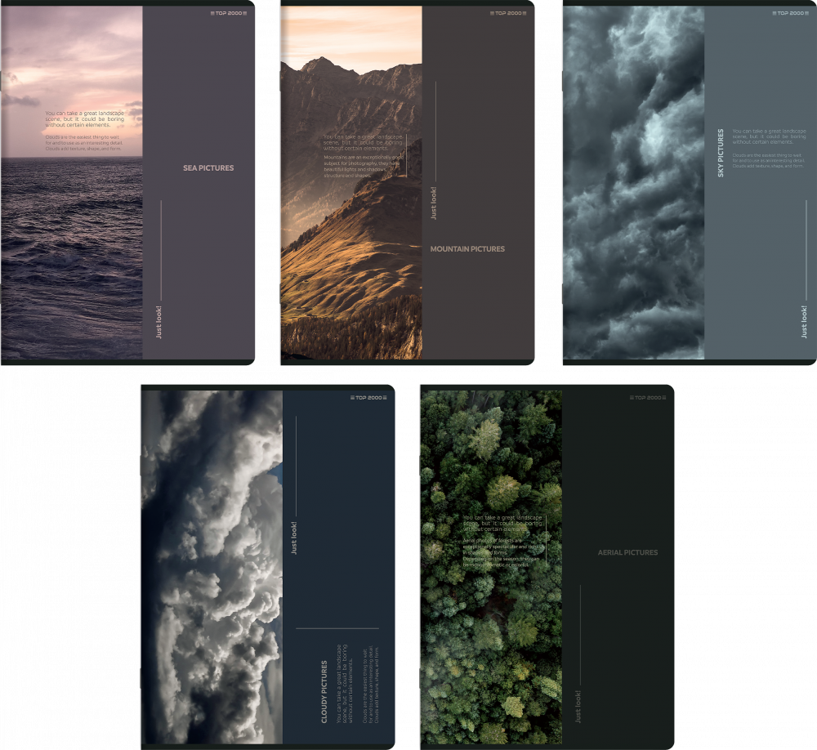Click the TOP 2000 logo on sea cover

point(228,13)
